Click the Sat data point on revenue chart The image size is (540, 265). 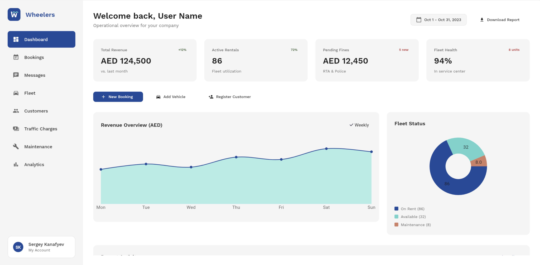pos(326,149)
